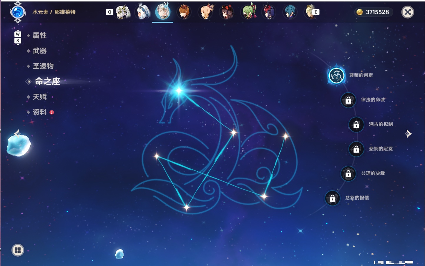Image resolution: width=425 pixels, height=266 pixels.
Task: Click the bright glowing constellation star
Action: [179, 91]
